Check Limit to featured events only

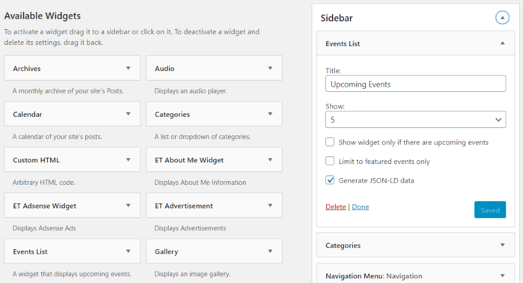click(x=330, y=161)
